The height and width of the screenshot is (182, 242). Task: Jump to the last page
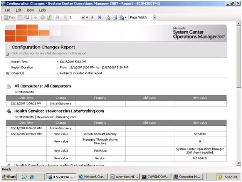click(x=100, y=17)
